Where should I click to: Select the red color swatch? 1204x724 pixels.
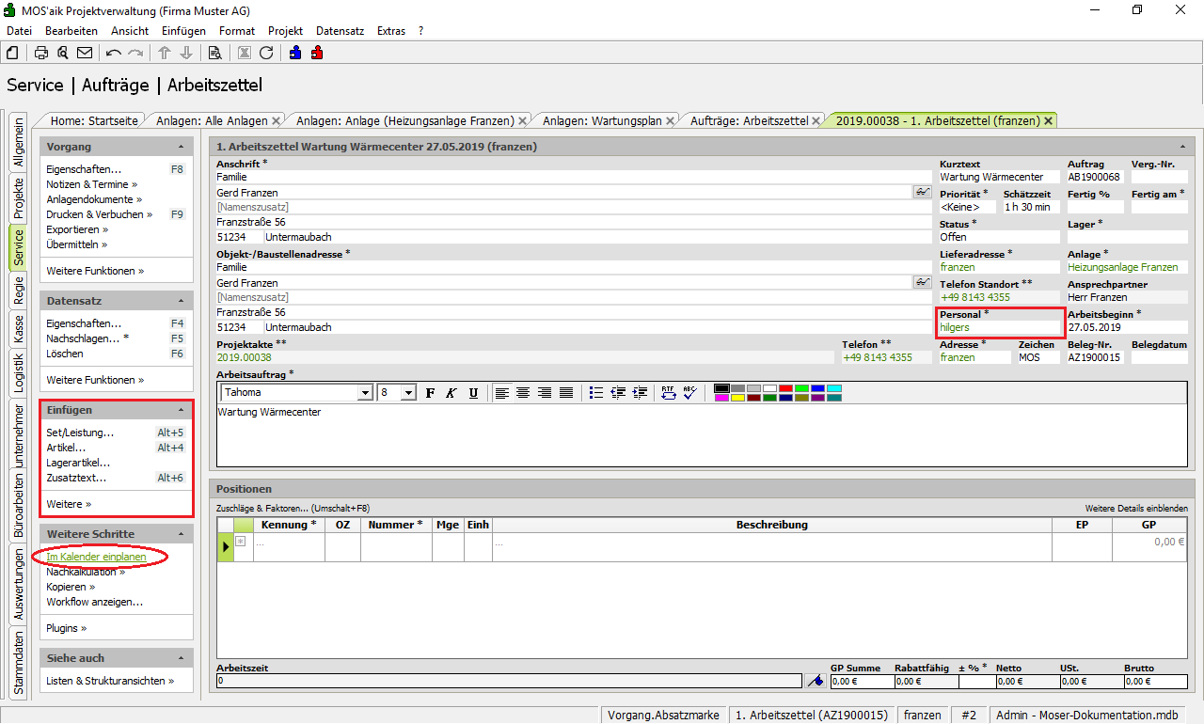786,387
